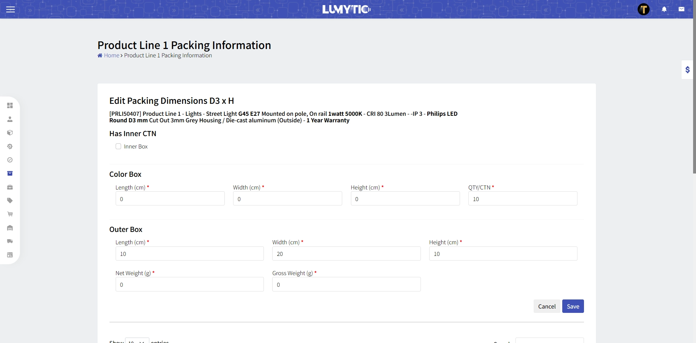696x343 pixels.
Task: Go to Home breadcrumb link
Action: pyautogui.click(x=111, y=56)
